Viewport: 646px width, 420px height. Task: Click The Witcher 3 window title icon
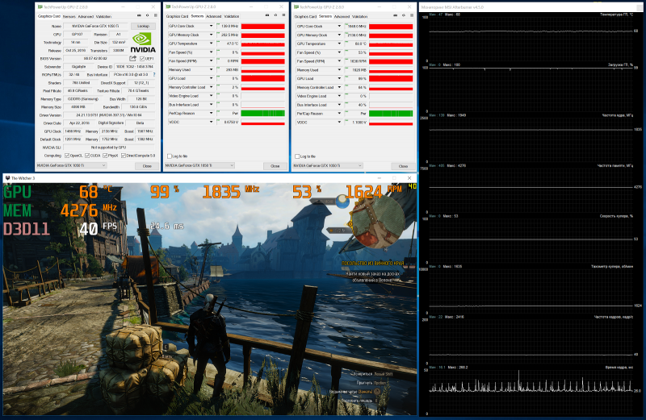pyautogui.click(x=7, y=177)
